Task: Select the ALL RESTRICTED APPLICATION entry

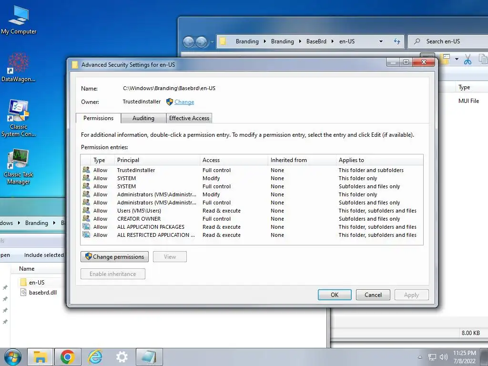Action: pos(252,235)
